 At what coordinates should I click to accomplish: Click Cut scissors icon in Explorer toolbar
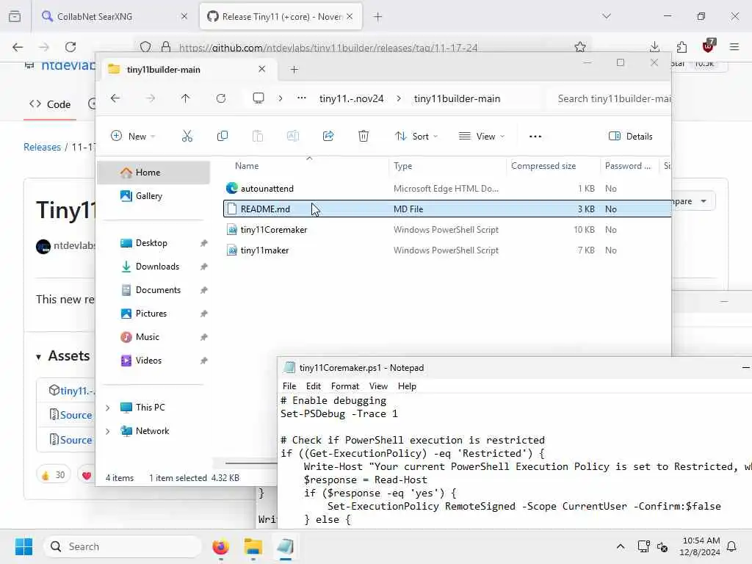[187, 136]
